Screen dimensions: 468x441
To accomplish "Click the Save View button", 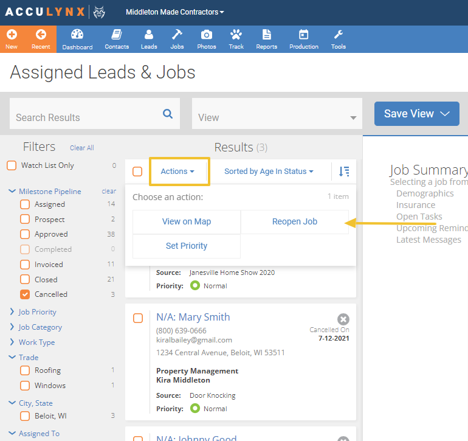I will pos(417,114).
